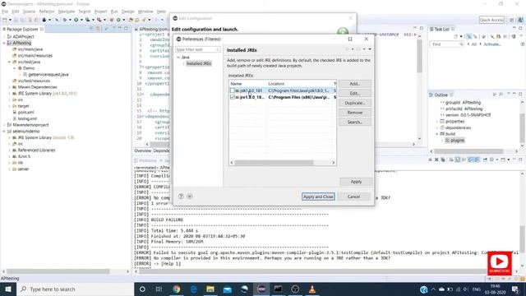Click the green Run icon in toolbar
This screenshot has width=526, height=296.
(76, 20)
